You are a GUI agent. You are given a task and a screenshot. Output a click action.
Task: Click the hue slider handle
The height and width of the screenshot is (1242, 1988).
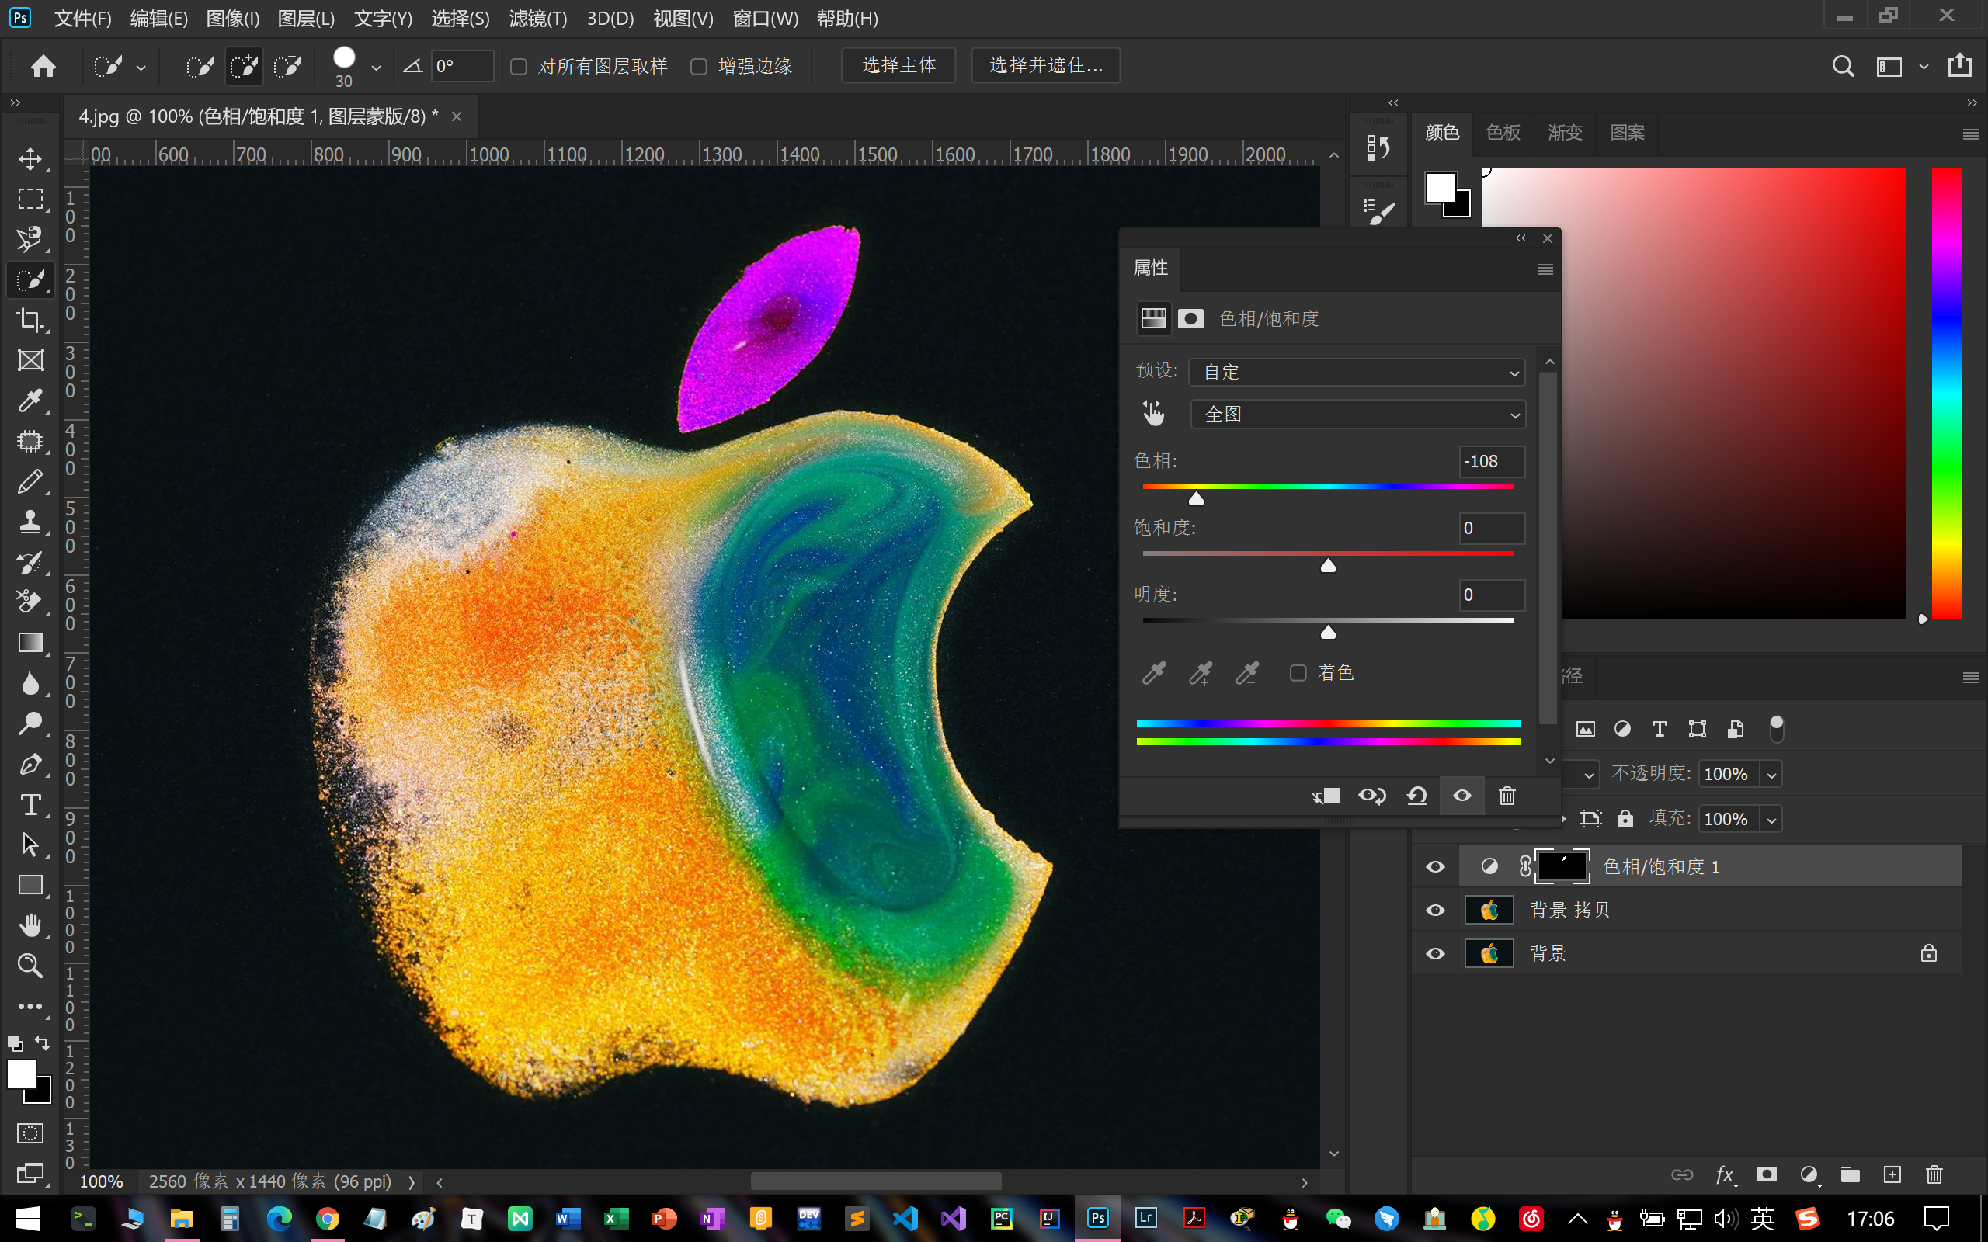coord(1196,498)
